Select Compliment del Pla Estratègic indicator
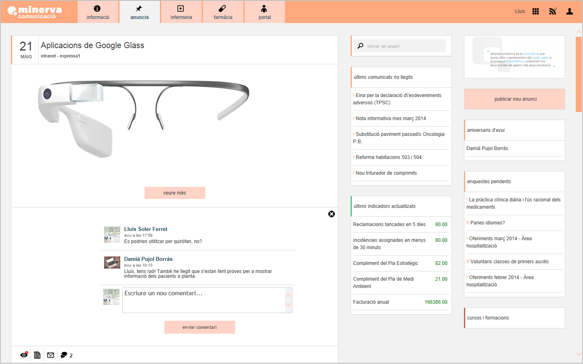The height and width of the screenshot is (364, 583). click(x=401, y=263)
